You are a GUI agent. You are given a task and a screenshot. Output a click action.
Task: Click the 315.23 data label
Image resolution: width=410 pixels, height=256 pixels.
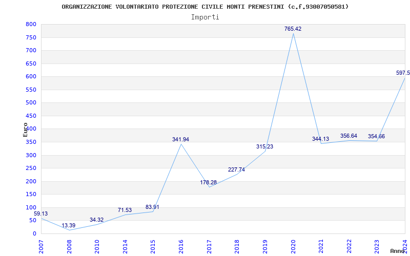[264, 147]
